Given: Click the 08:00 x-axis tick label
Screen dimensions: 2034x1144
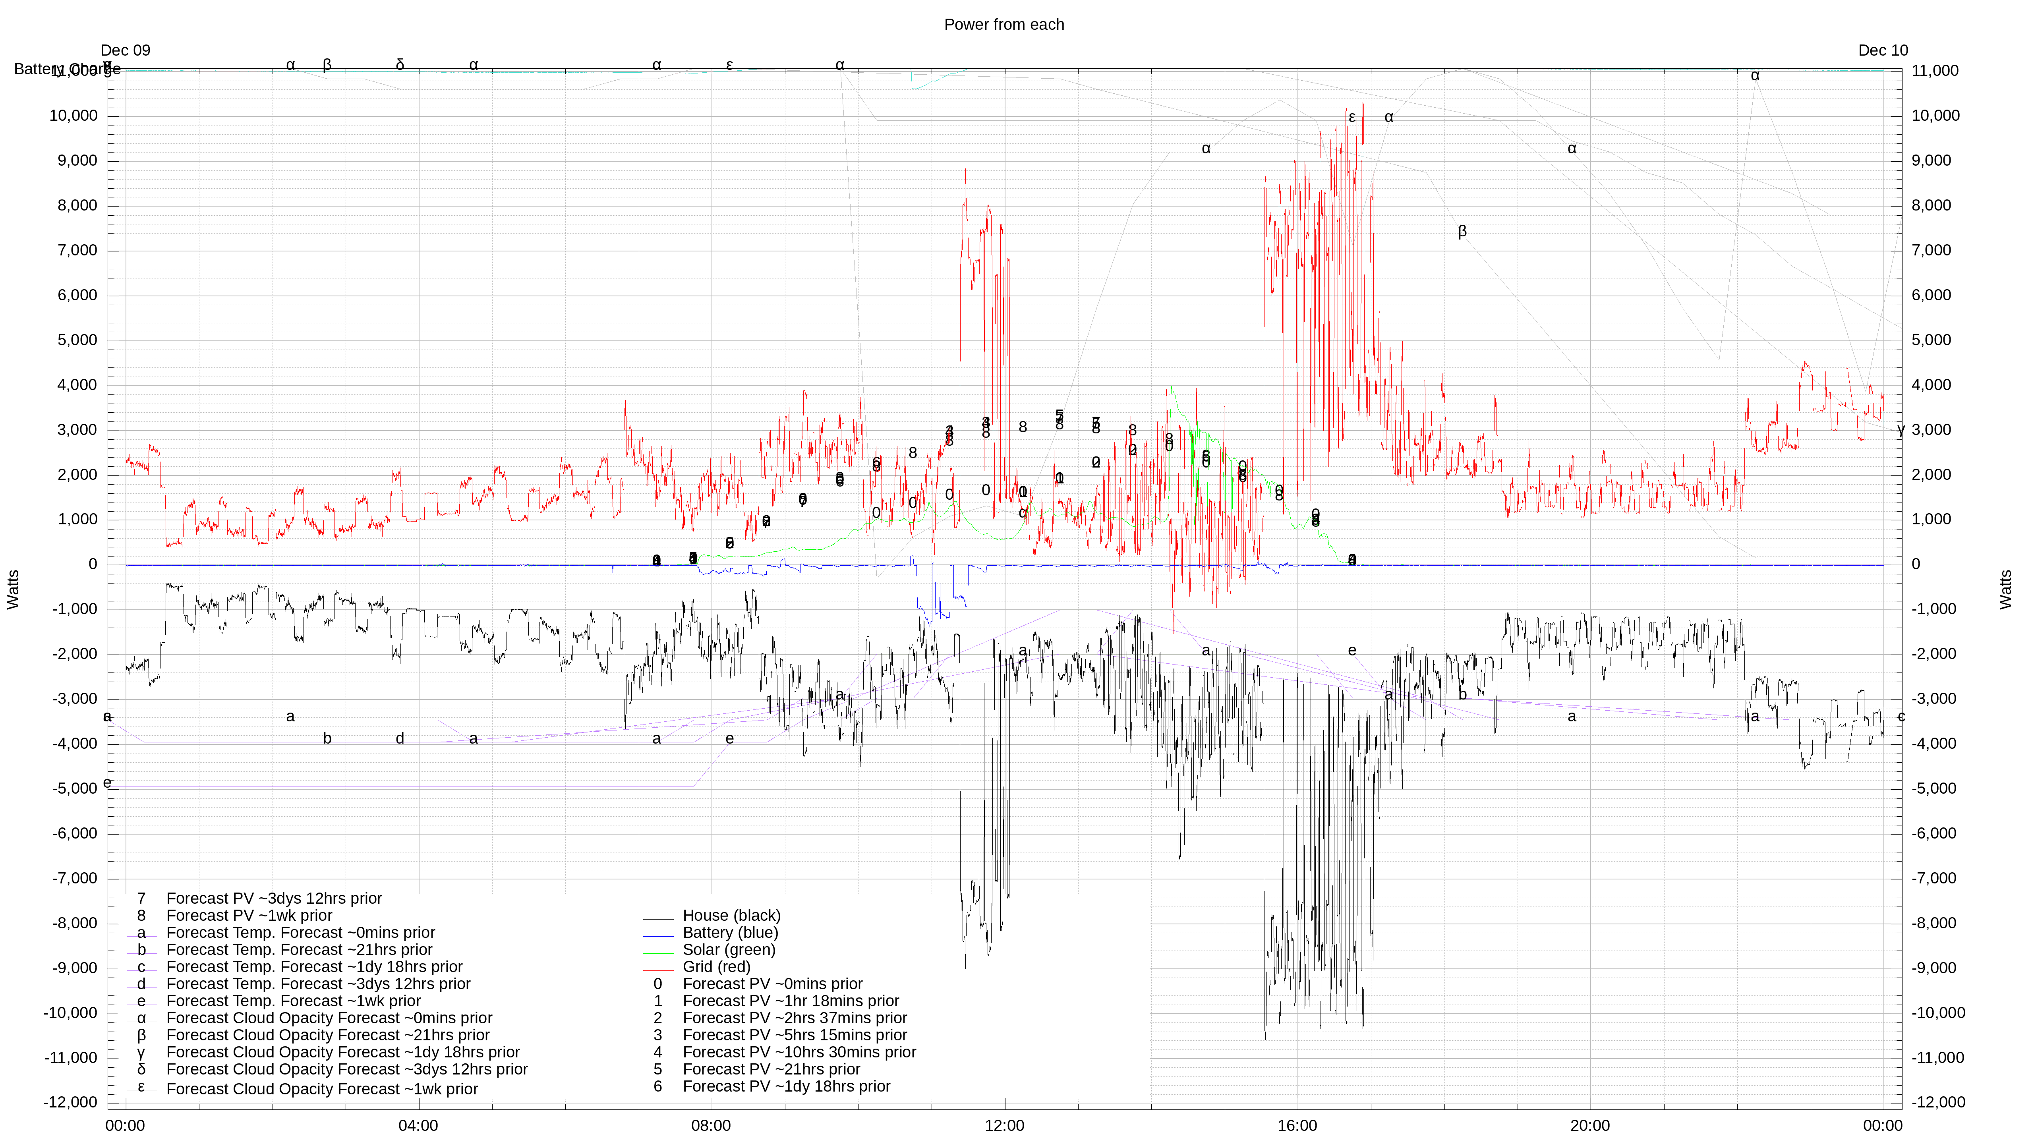Looking at the screenshot, I should click(x=711, y=1126).
